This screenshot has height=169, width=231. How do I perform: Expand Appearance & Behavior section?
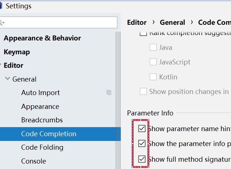[x=0, y=38]
